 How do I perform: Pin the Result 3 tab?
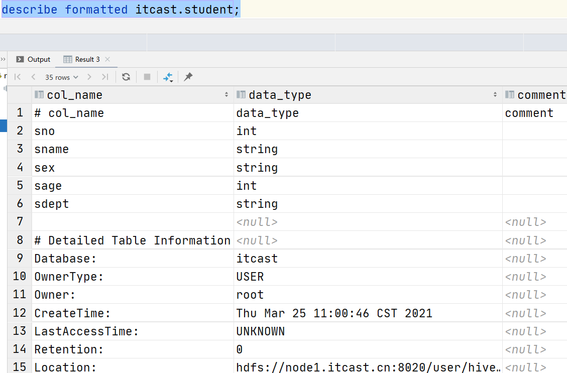click(x=188, y=77)
